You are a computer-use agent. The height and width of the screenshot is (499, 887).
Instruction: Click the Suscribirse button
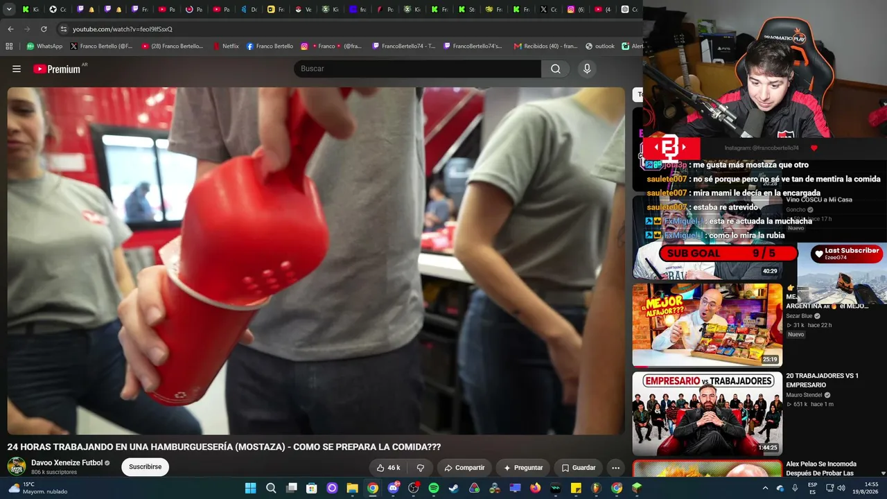click(x=145, y=467)
